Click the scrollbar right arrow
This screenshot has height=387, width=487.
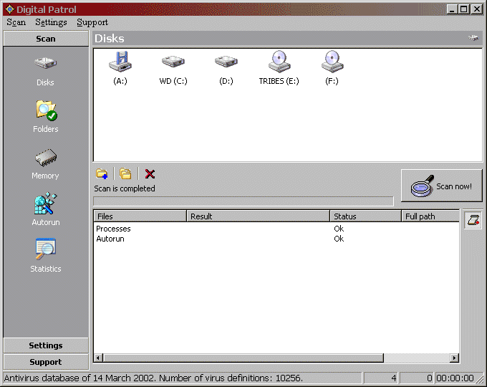coord(454,358)
